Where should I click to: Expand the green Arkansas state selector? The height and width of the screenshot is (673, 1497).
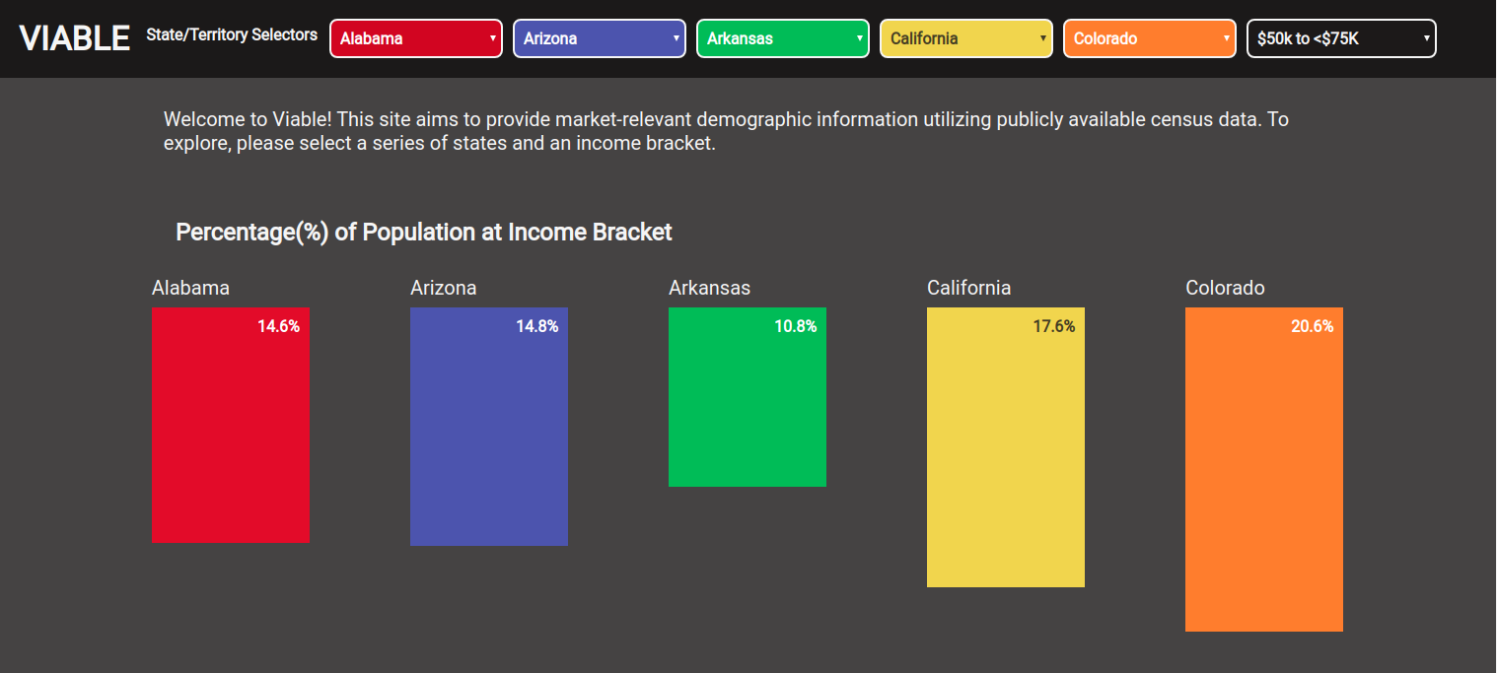coord(783,38)
